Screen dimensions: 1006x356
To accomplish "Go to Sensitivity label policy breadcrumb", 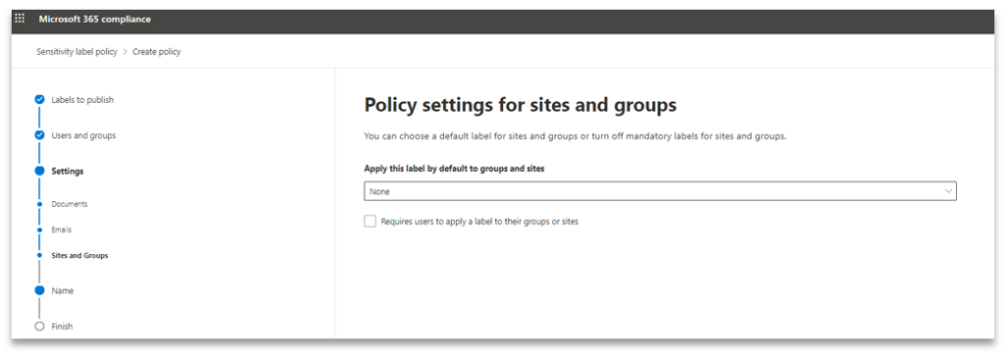I will click(77, 52).
